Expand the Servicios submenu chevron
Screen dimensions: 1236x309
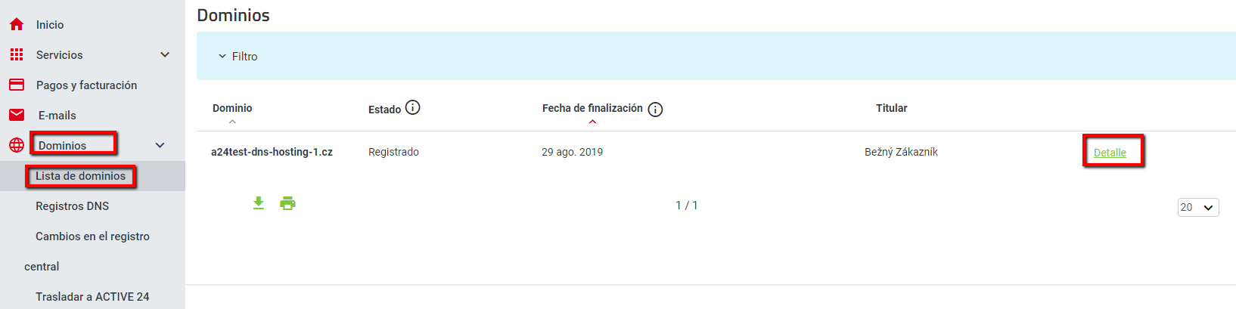tap(165, 54)
